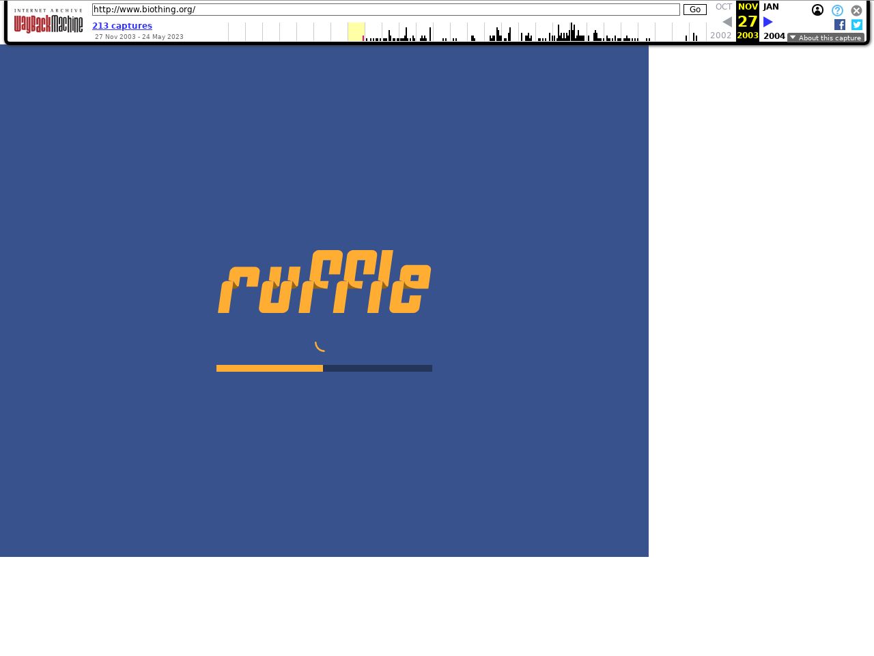Click the greyed-out 2002 year label
Screen dimensions: 874x656
(x=720, y=36)
